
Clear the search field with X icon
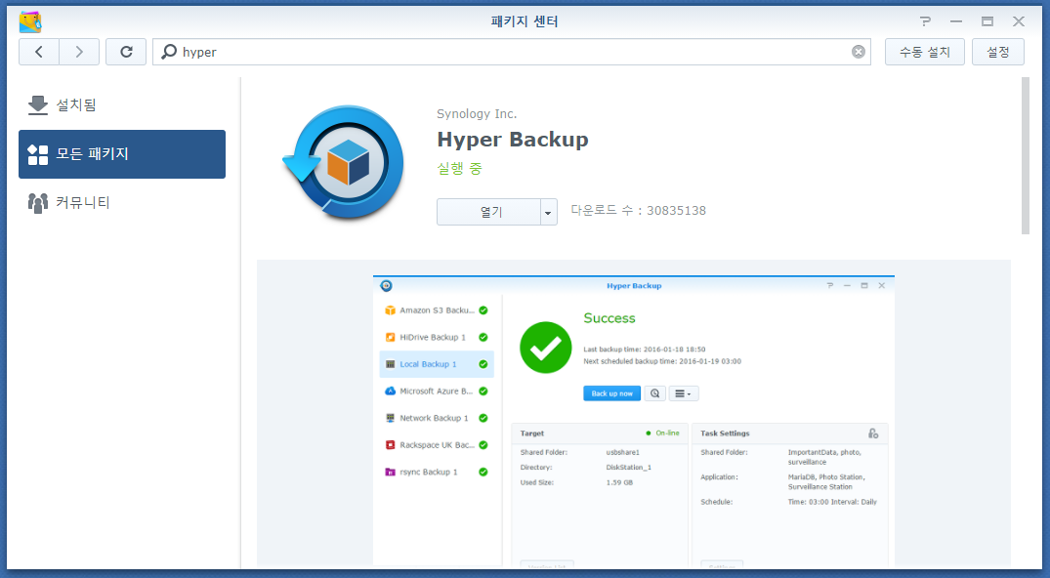(x=858, y=52)
